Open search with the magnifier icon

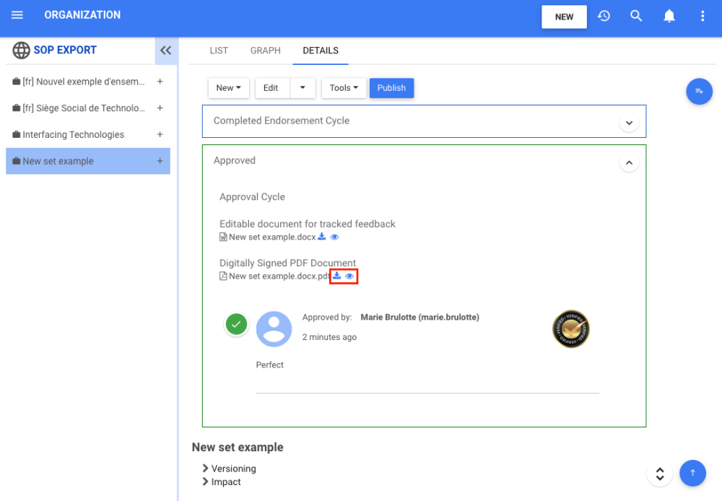[636, 16]
